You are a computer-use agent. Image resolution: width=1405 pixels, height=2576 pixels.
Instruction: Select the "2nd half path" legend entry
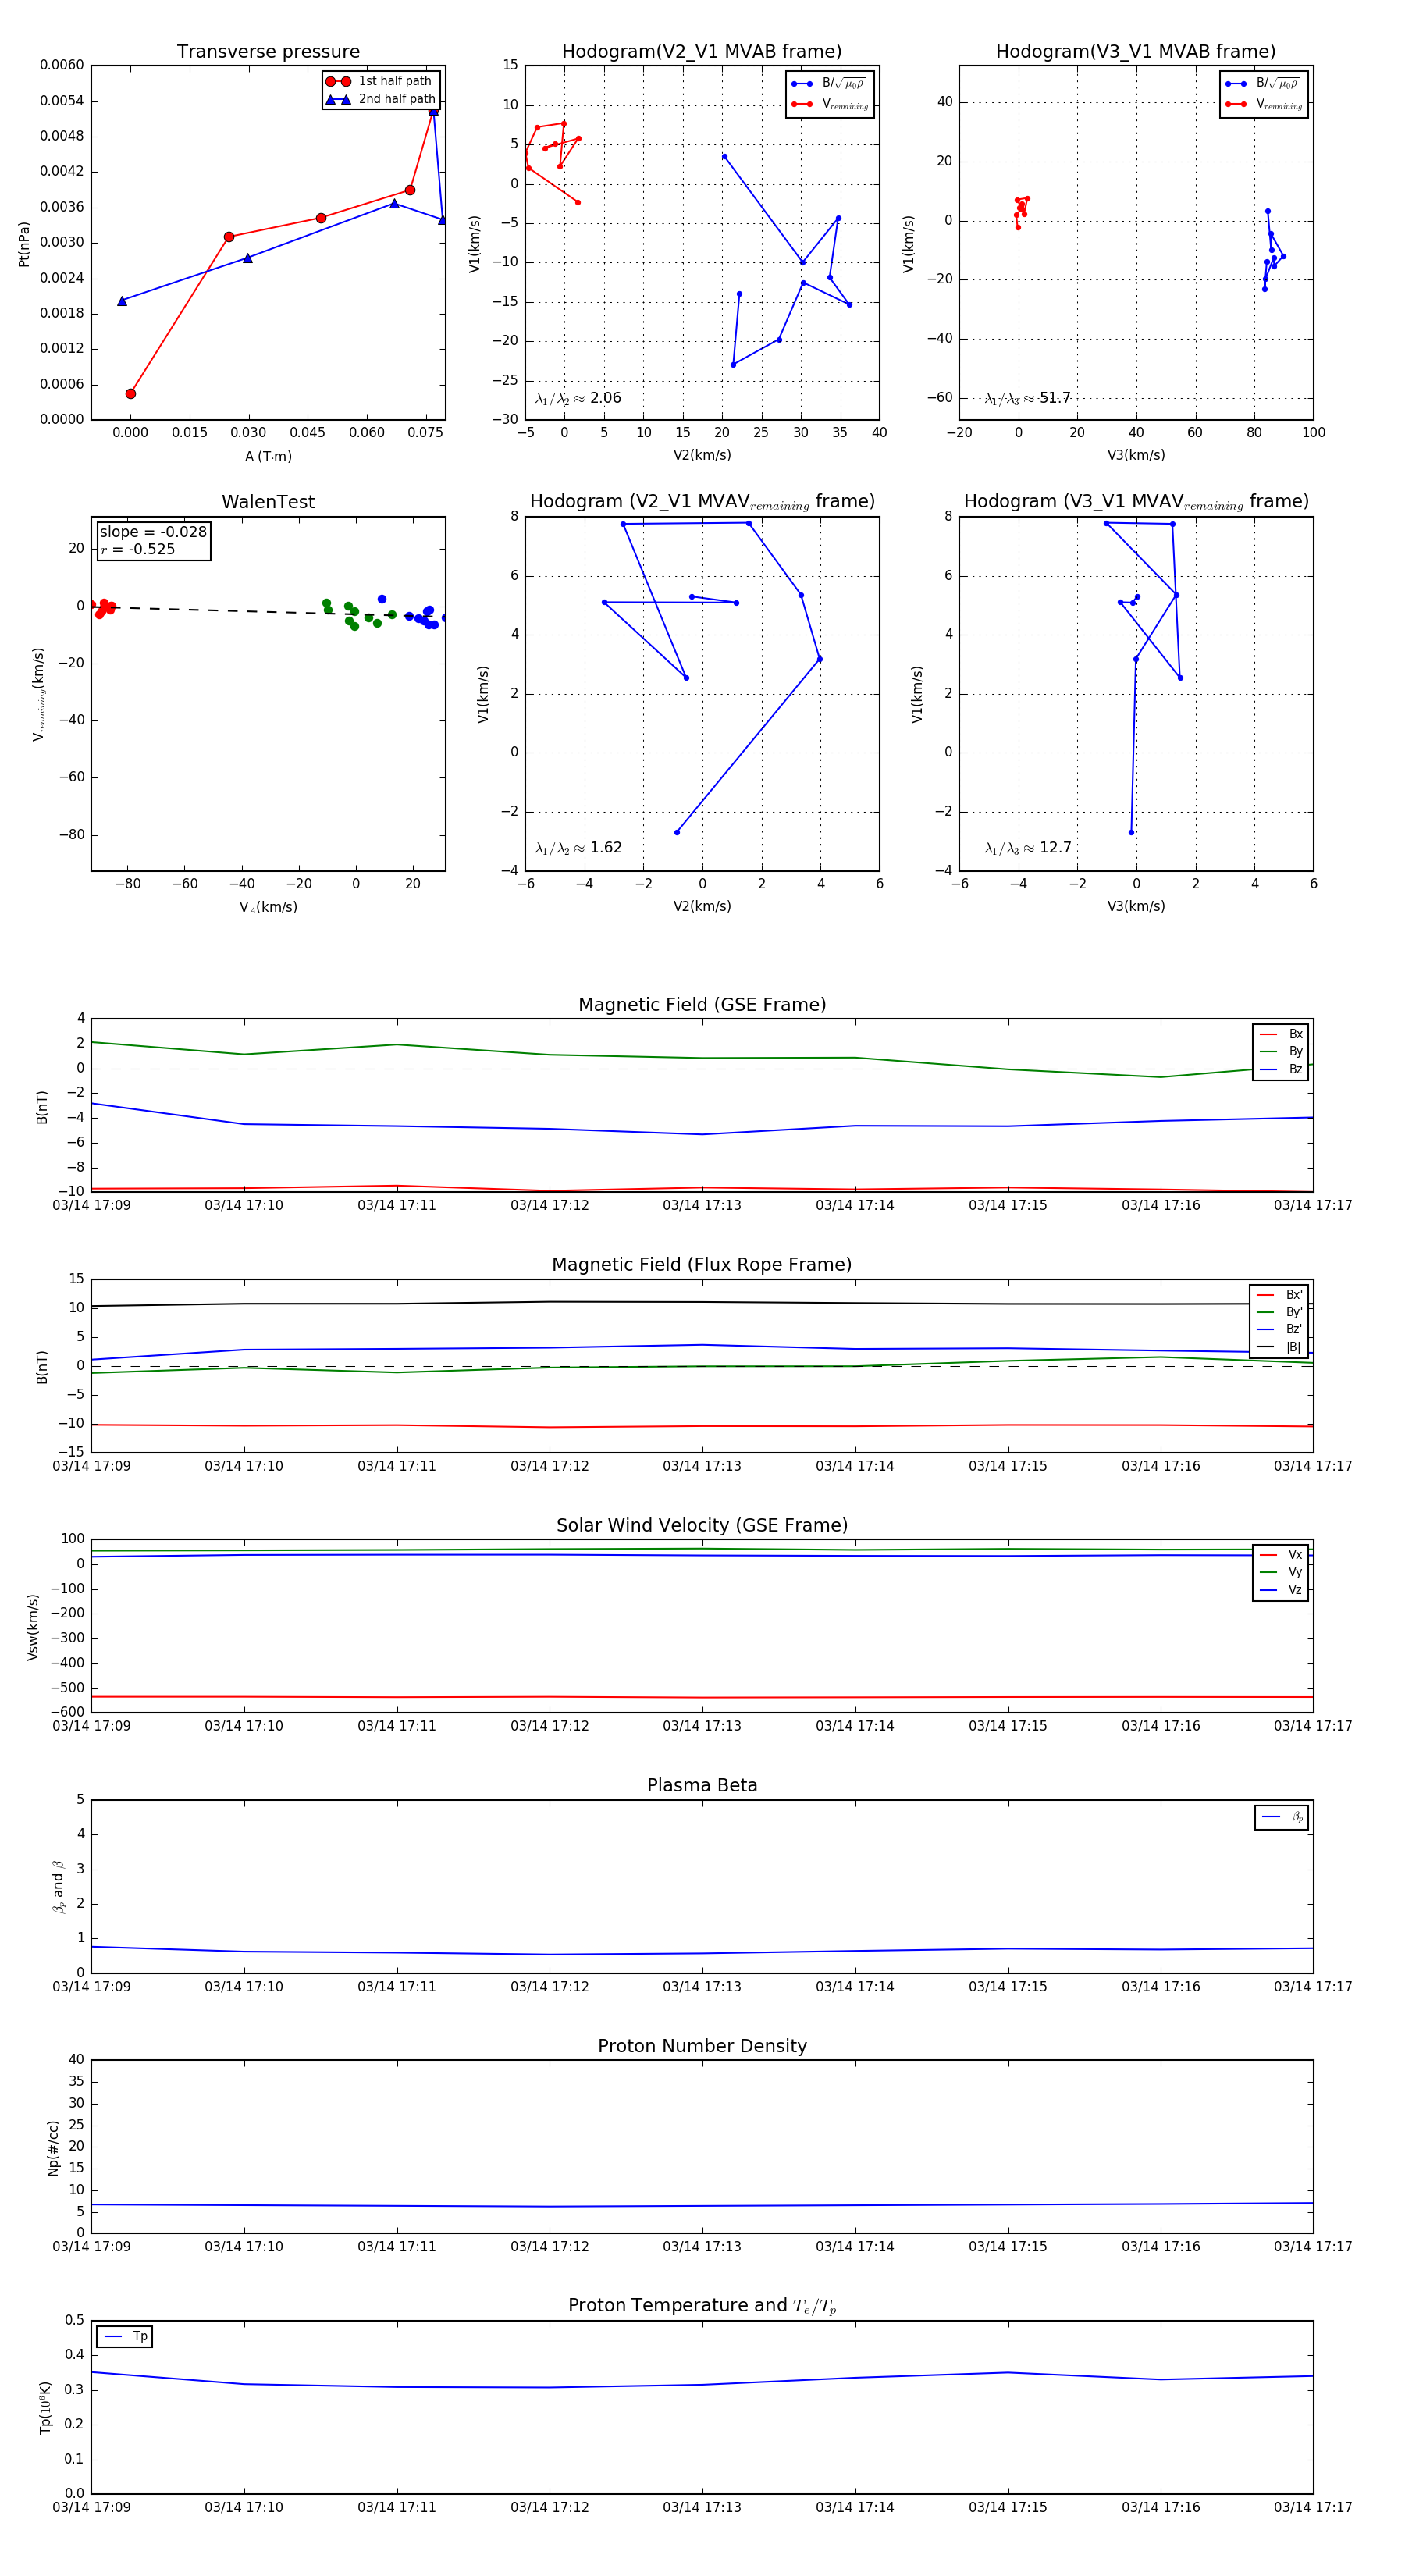coord(381,99)
